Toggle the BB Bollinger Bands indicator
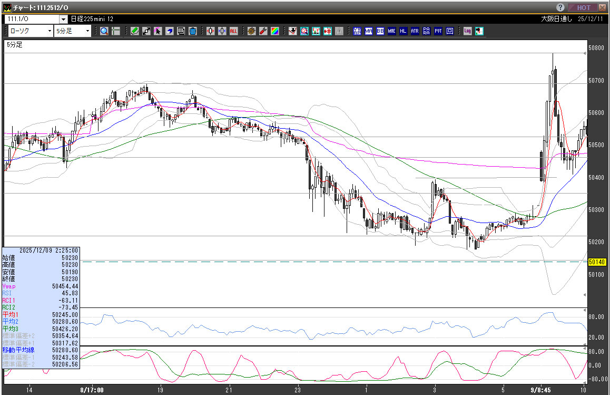Viewport: 610px width, 395px height. click(x=380, y=31)
